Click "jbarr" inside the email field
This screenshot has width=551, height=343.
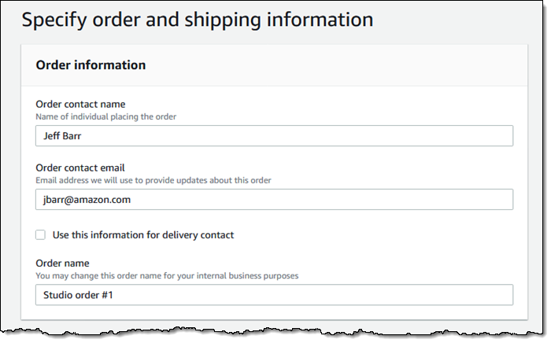(x=55, y=200)
